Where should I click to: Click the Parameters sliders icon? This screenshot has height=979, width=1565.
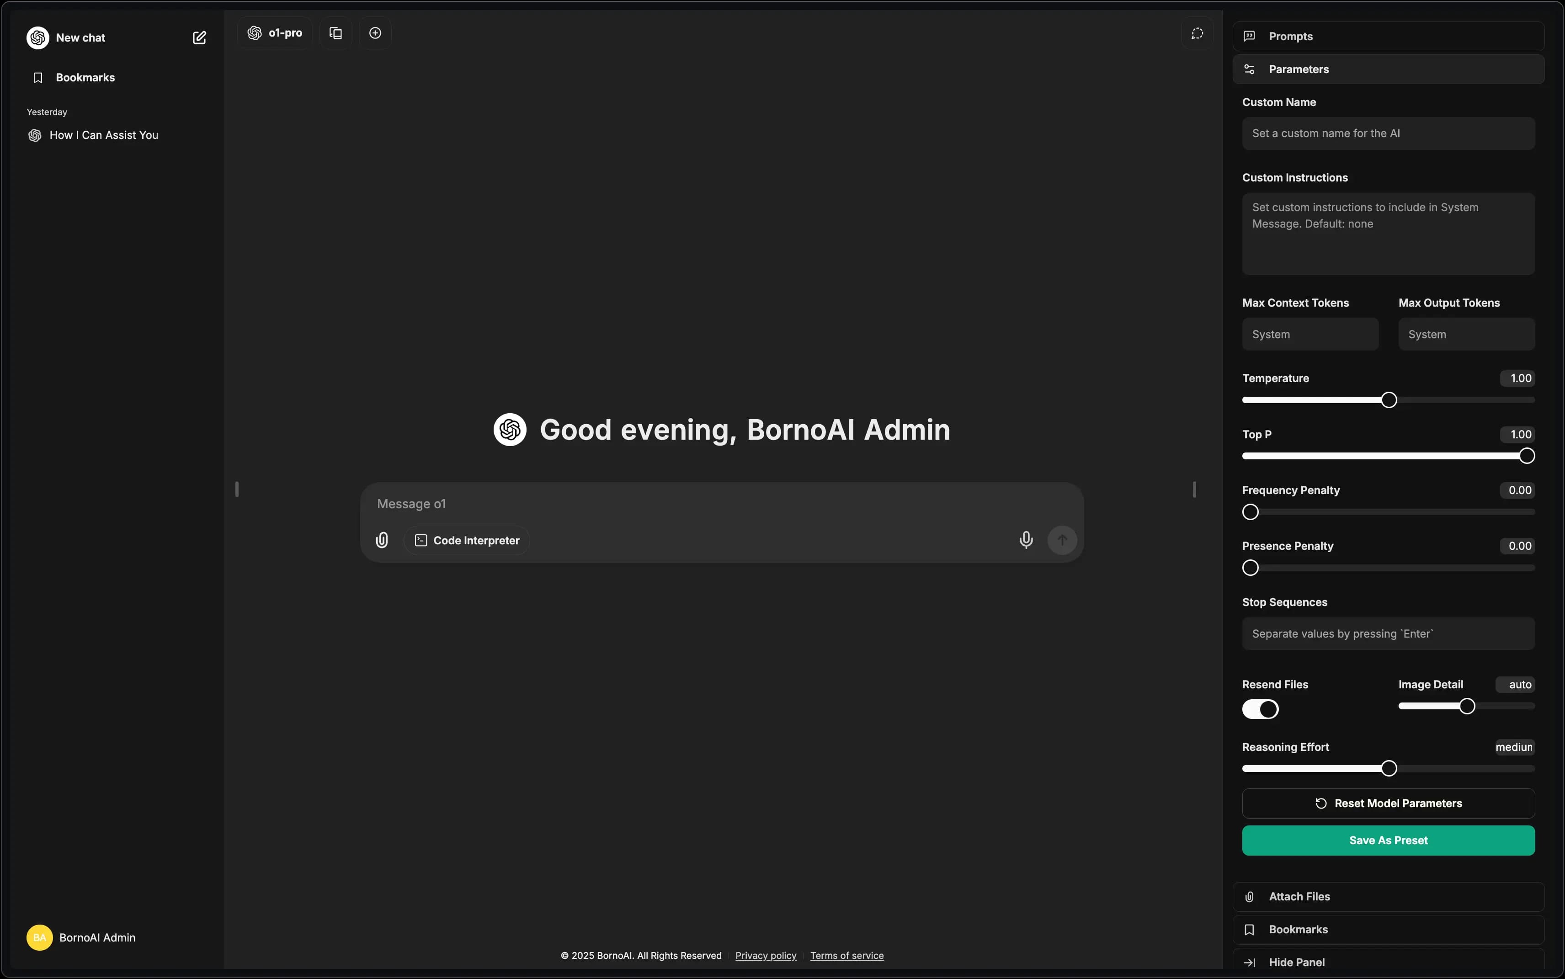pos(1249,69)
